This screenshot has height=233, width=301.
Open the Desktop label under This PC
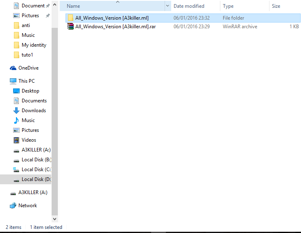pos(31,91)
